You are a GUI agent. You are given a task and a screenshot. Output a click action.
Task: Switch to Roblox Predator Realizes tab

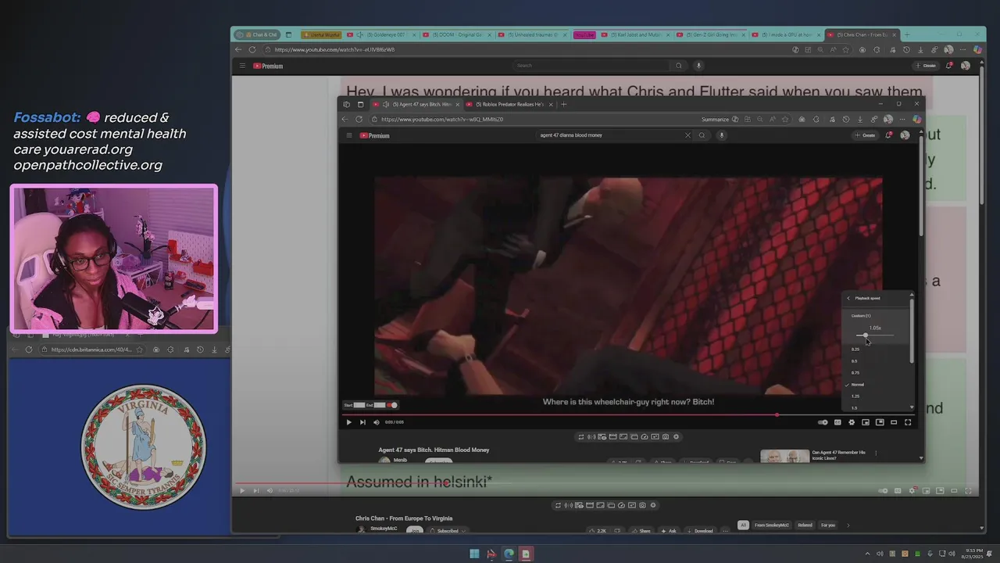pos(508,104)
